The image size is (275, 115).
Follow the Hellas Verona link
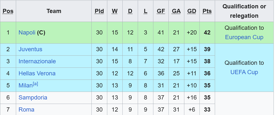pos(37,73)
